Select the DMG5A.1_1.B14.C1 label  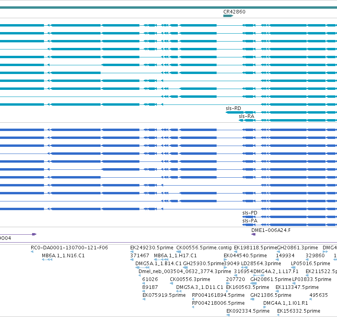[158, 264]
